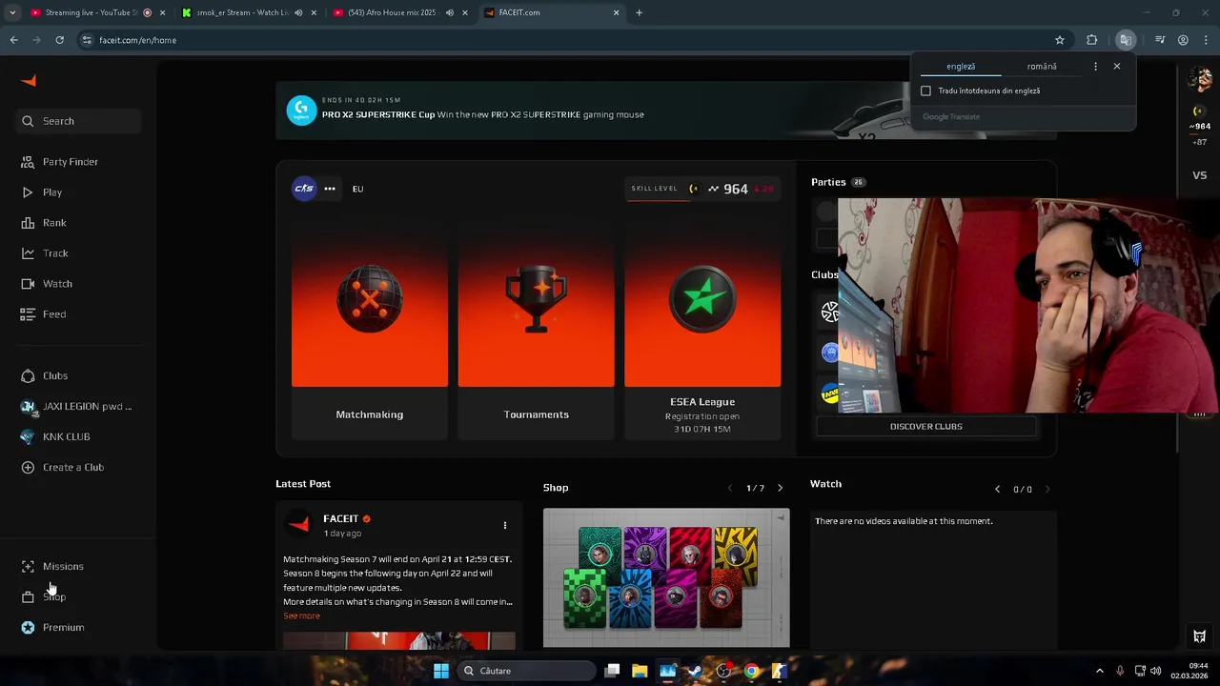Open the Windows Start menu
1220x686 pixels.
click(x=440, y=671)
